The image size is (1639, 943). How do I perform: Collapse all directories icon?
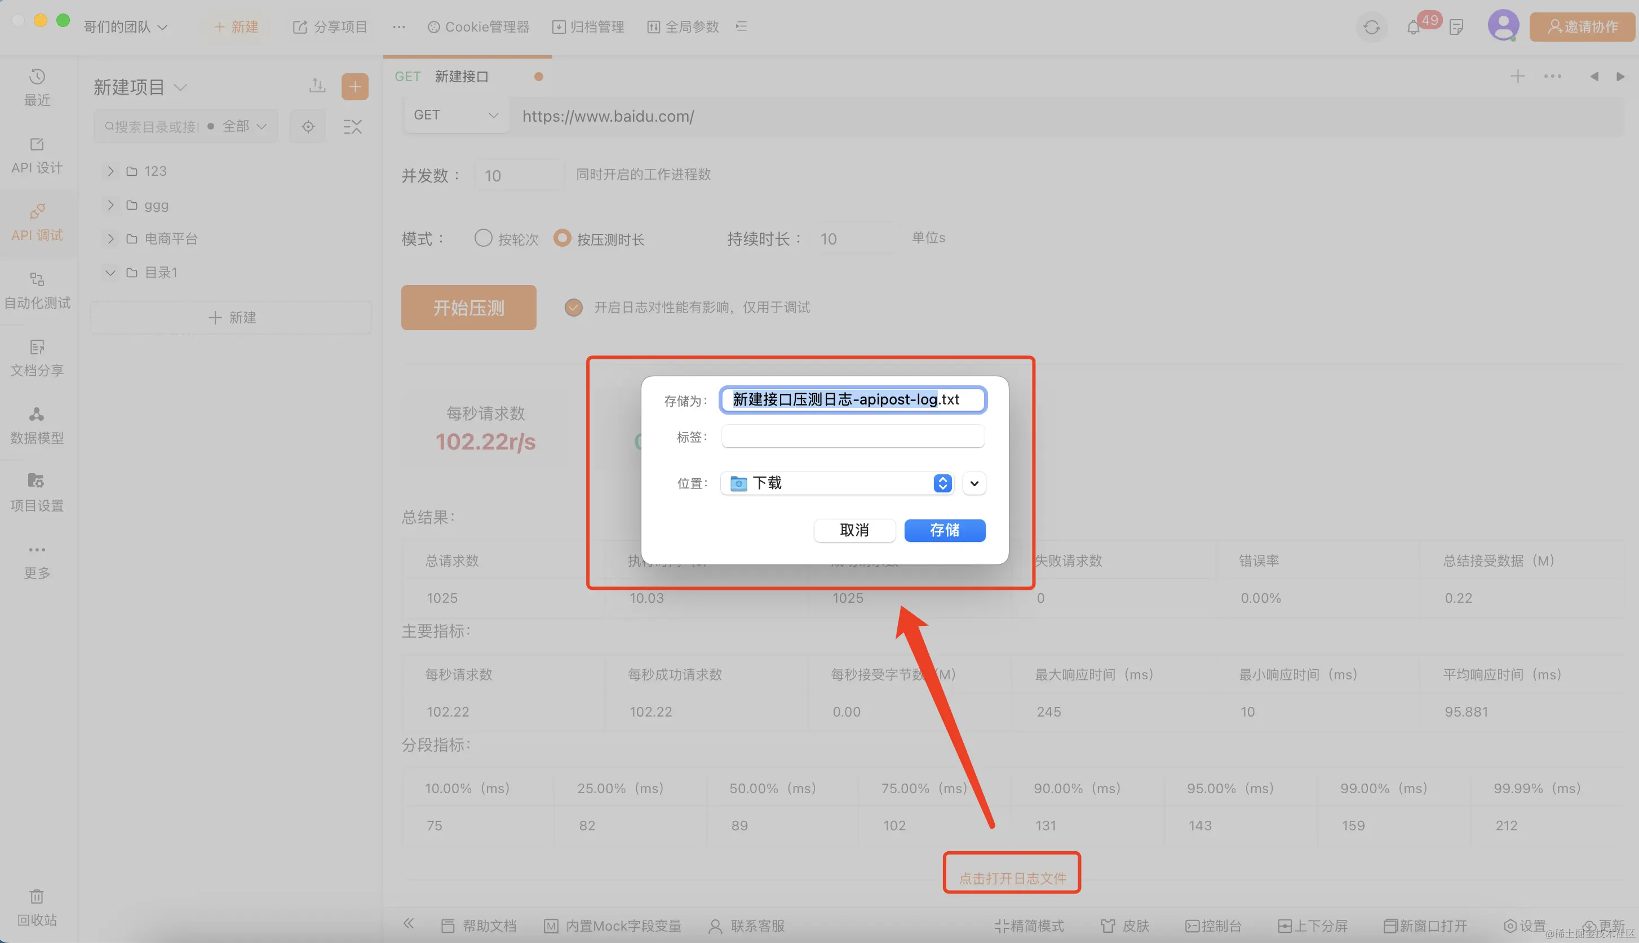click(352, 126)
